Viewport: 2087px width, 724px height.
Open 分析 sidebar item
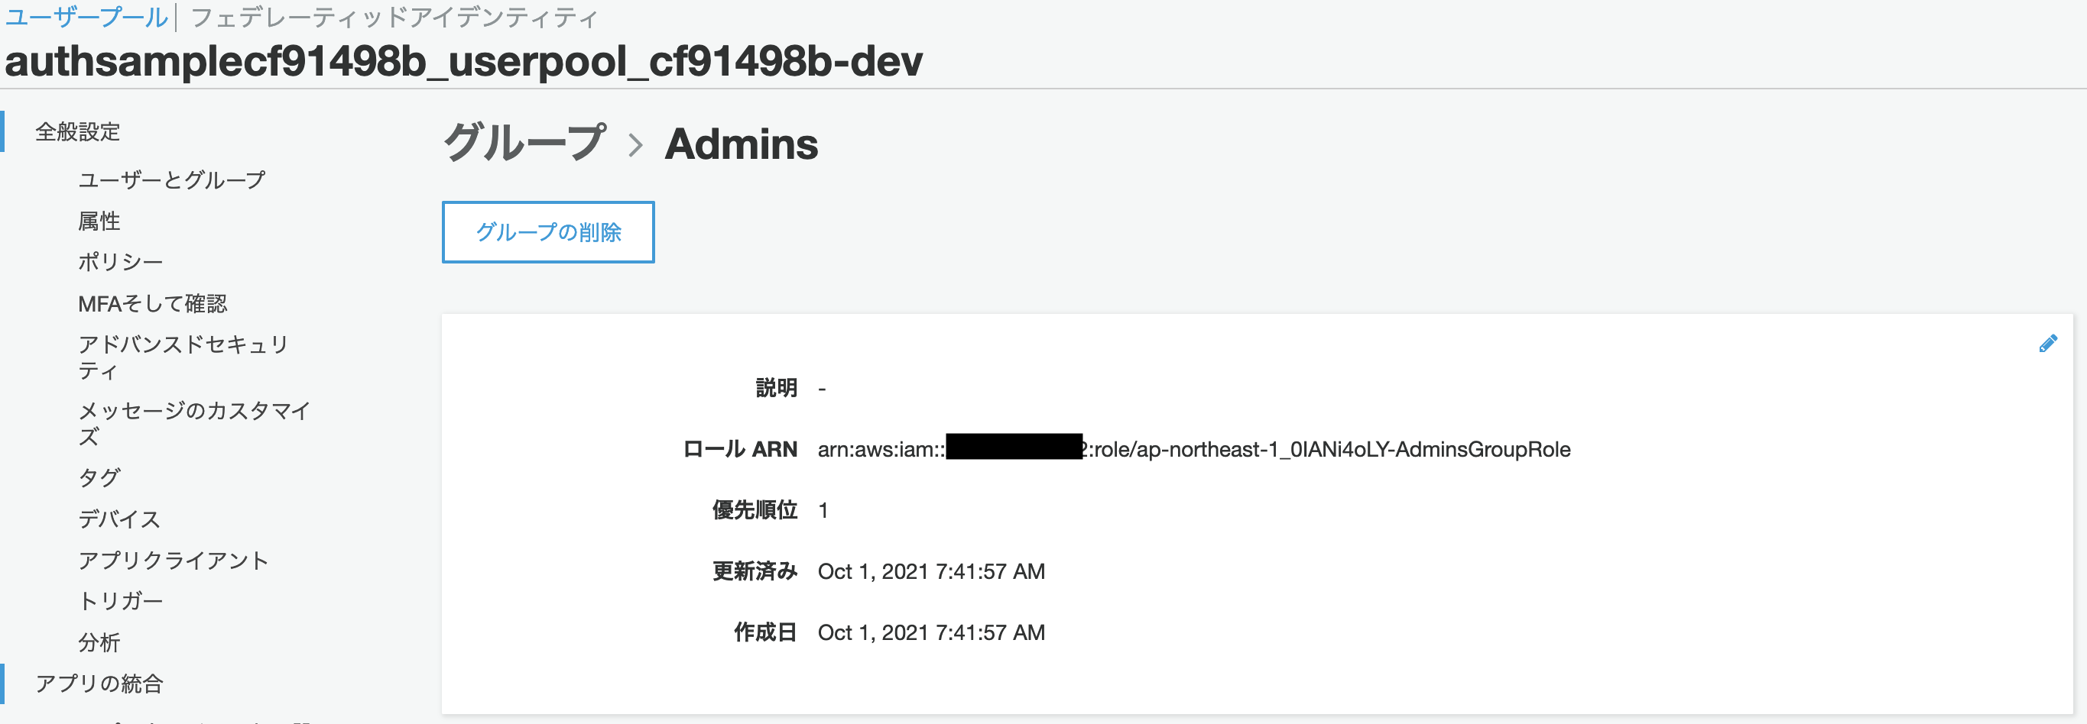[99, 642]
